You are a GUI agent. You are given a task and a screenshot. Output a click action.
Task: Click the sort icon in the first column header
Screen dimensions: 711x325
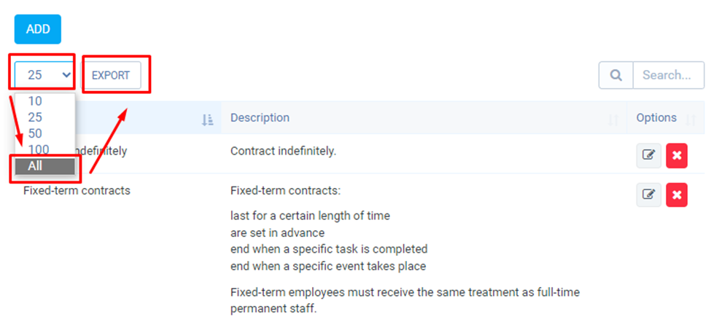[207, 120]
